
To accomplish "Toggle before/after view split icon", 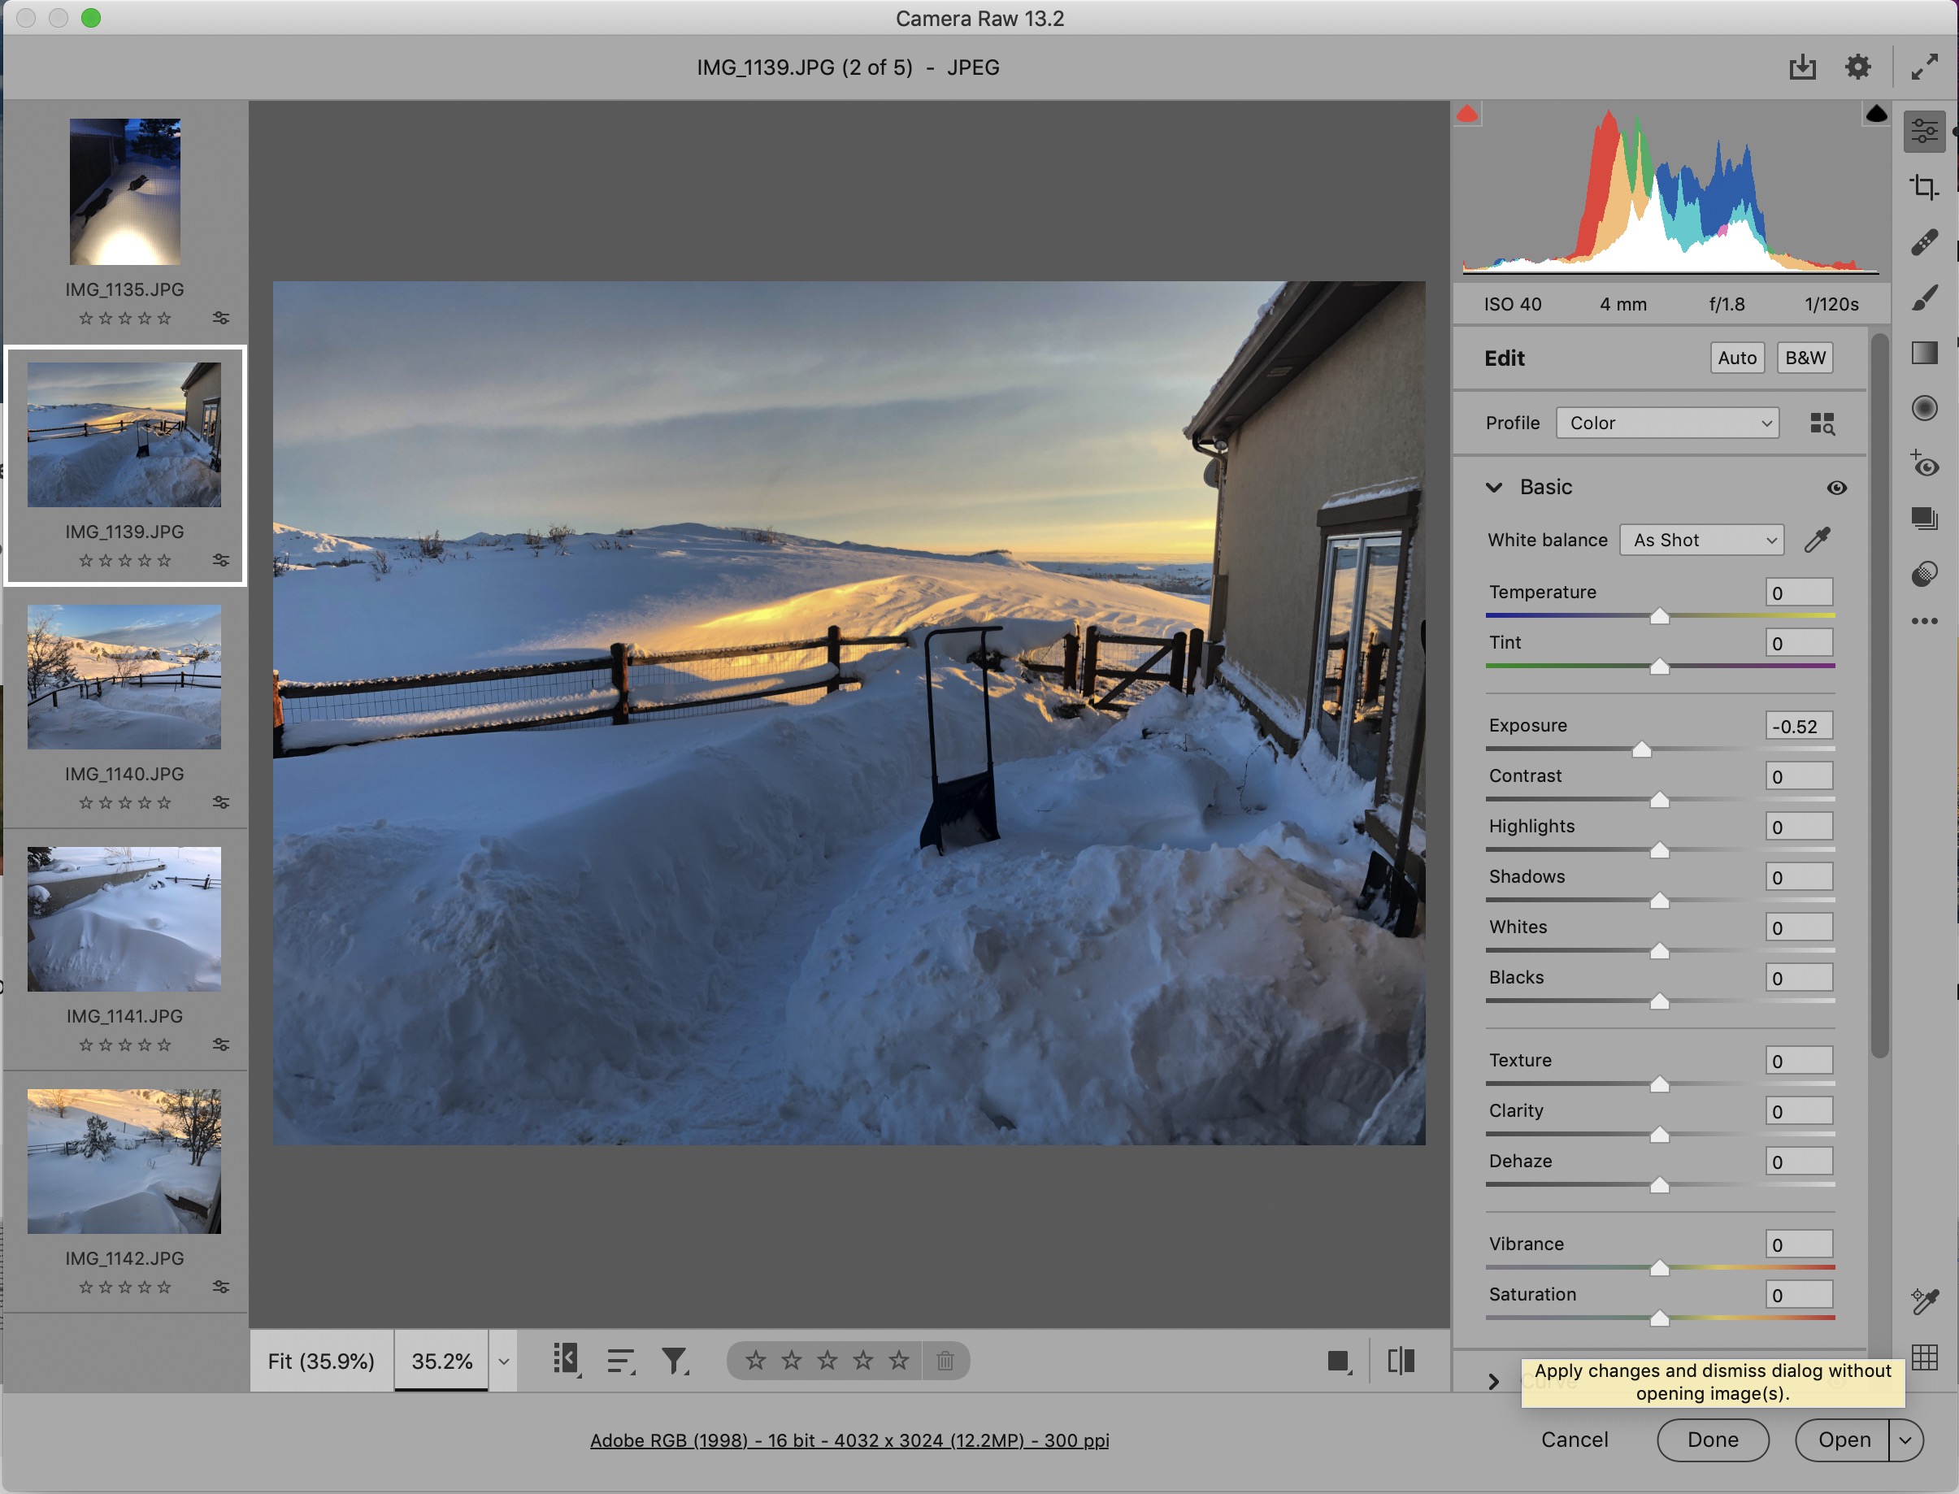I will click(1401, 1361).
